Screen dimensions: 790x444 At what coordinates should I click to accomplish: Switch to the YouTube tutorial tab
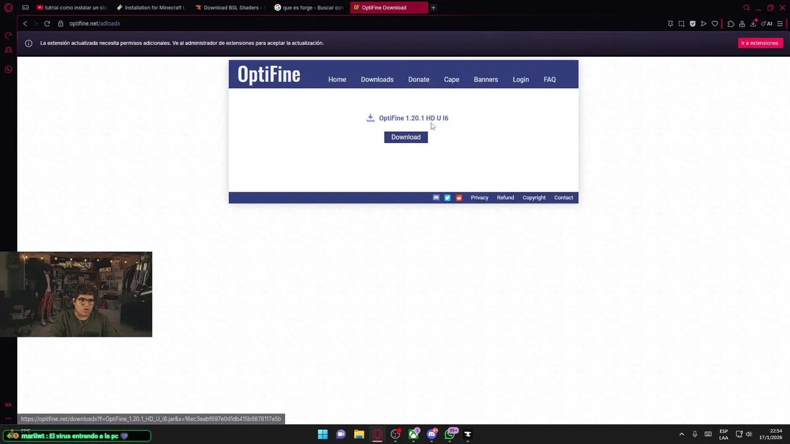coord(72,7)
